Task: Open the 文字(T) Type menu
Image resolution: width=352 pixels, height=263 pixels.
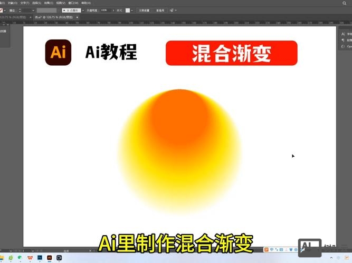Action: pyautogui.click(x=25, y=3)
